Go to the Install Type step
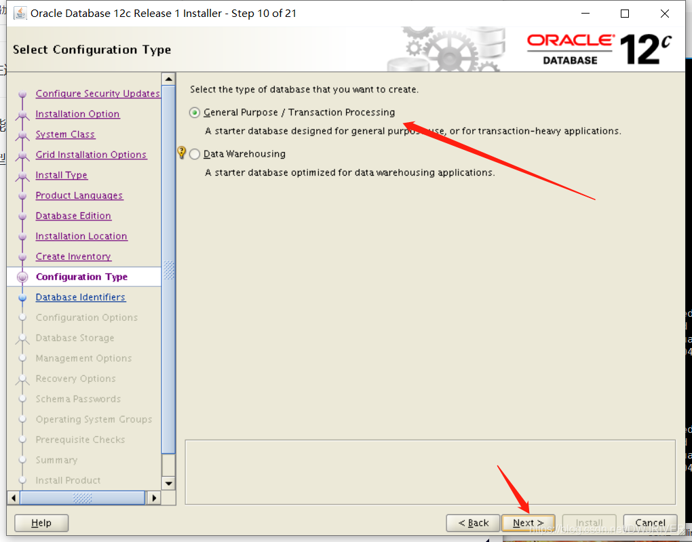This screenshot has width=692, height=542. [62, 175]
